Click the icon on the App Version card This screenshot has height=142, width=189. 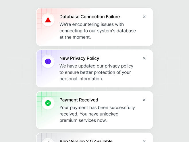(x=48, y=141)
